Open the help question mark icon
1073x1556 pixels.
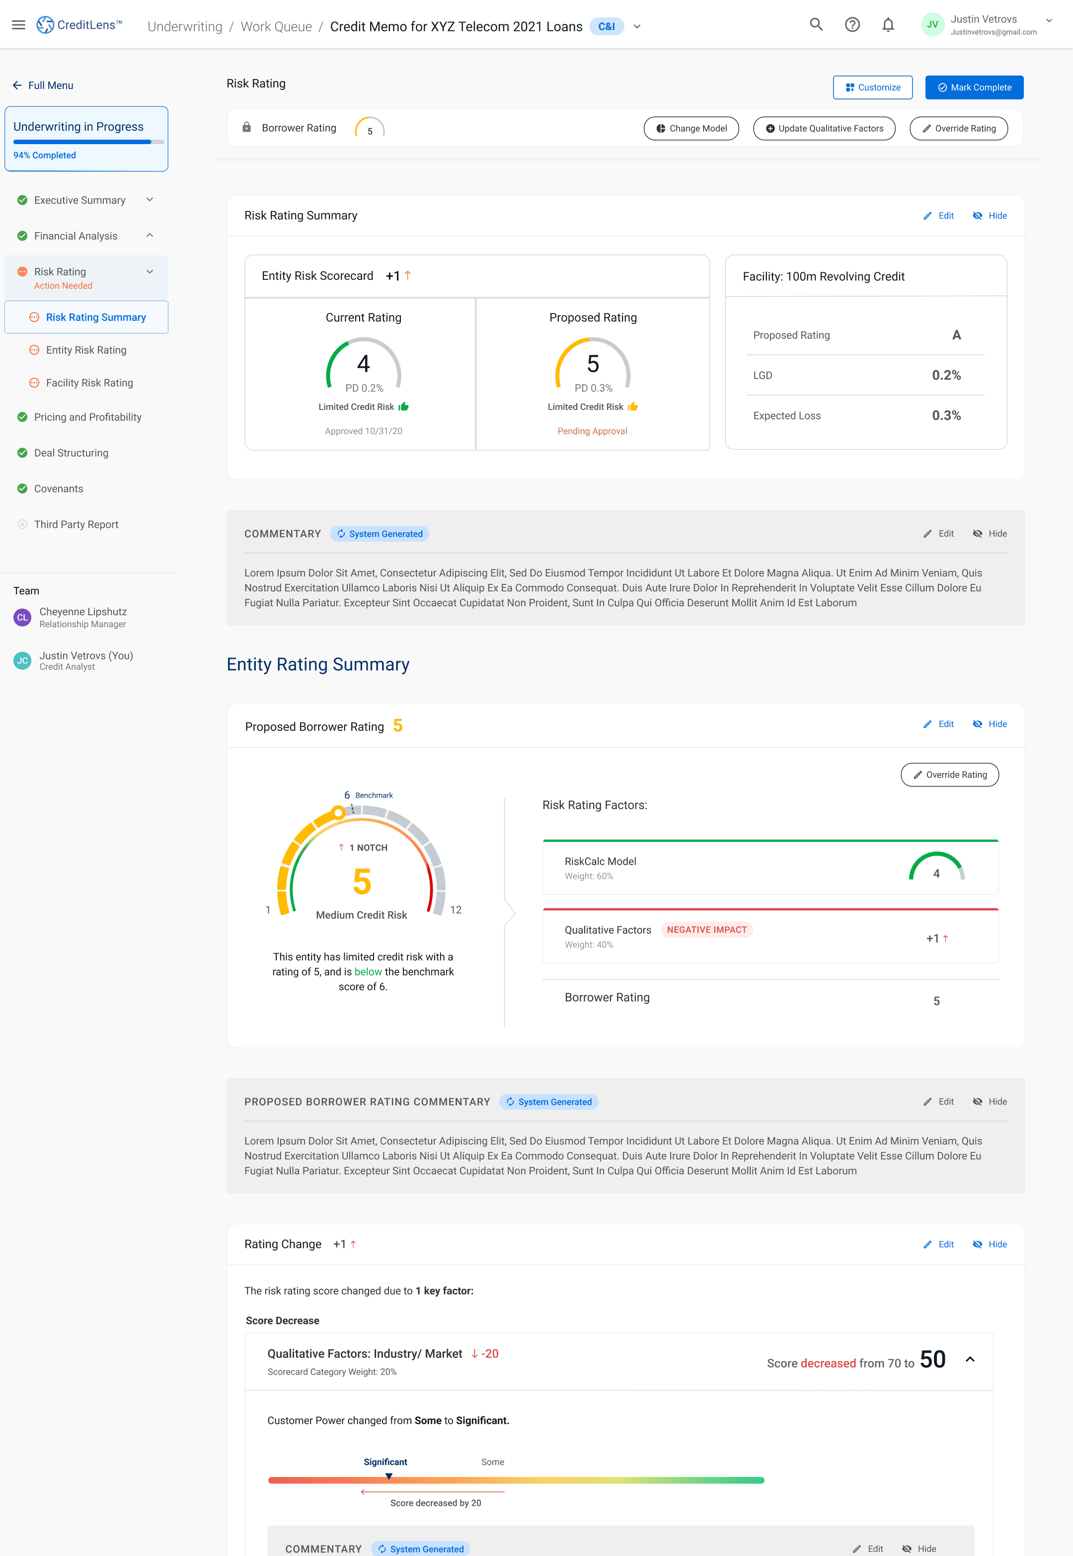click(852, 25)
